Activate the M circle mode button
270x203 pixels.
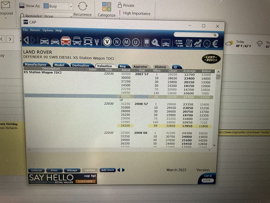[x=126, y=42]
